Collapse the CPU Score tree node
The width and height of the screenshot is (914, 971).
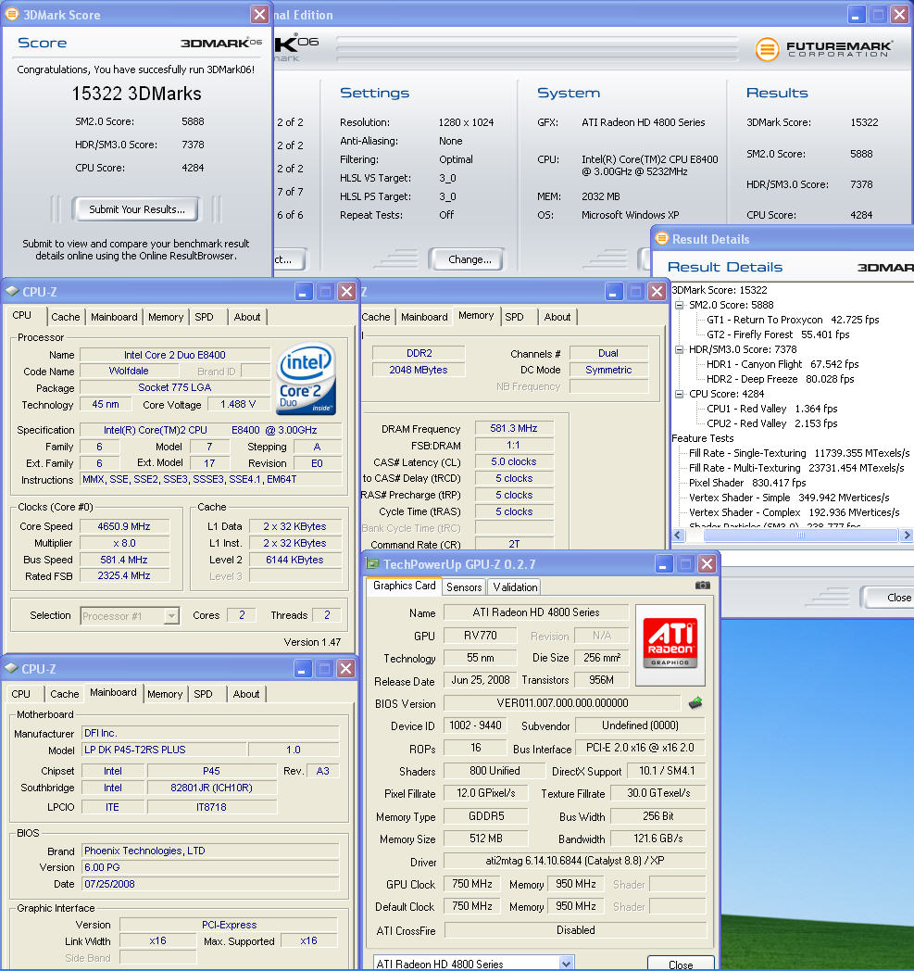coord(680,394)
